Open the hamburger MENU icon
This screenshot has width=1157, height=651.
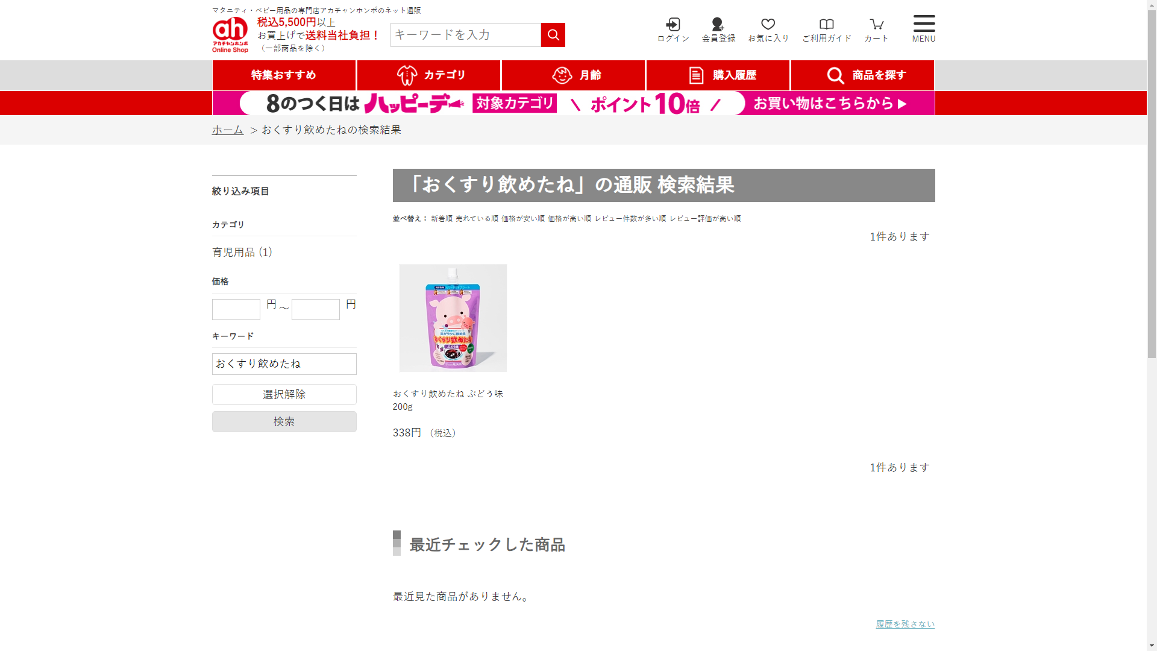coord(923,28)
